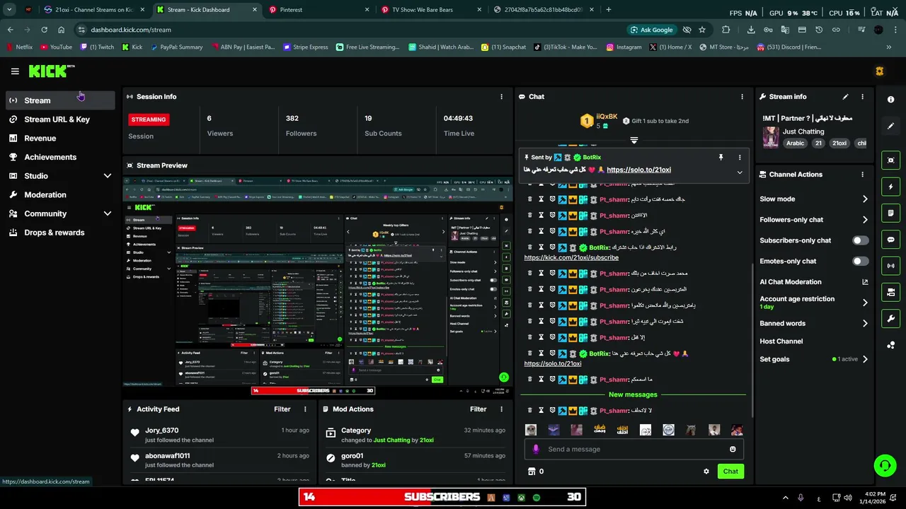Screen dimensions: 906x509
Task: Open Slow mode settings arrow
Action: tap(865, 199)
